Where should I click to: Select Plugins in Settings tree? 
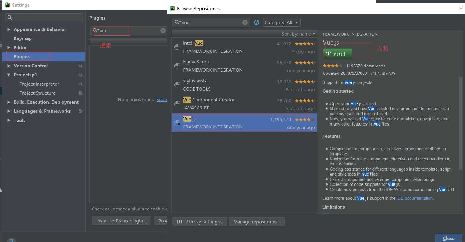[x=44, y=56]
